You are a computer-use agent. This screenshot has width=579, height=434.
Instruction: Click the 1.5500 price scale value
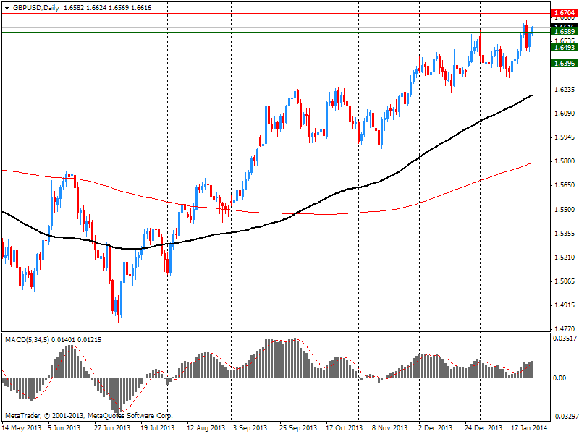click(563, 210)
